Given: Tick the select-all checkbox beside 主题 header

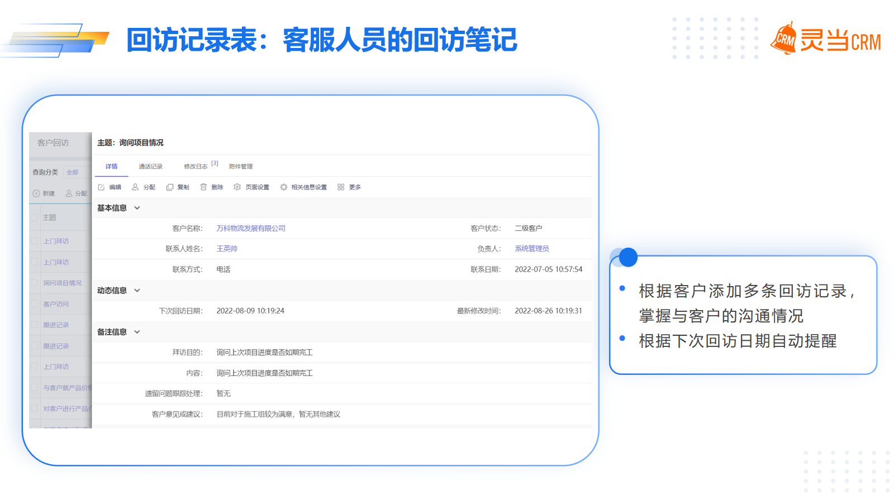Looking at the screenshot, I should (x=35, y=218).
